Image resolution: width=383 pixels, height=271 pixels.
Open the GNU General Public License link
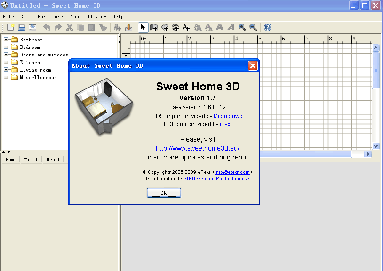217,179
